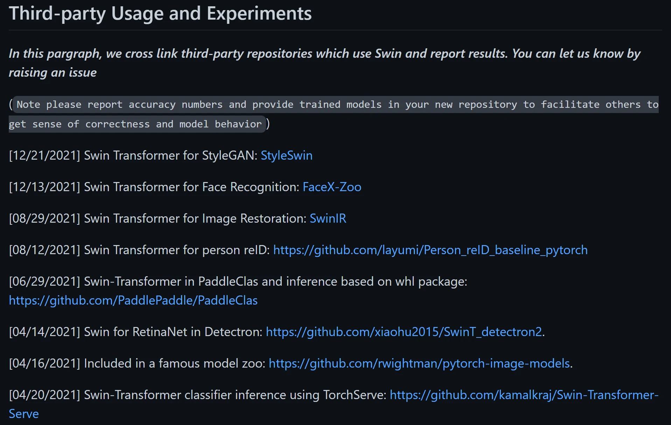Visit the layumi Person_reID_baseline_pytorch URL
Viewport: 671px width, 425px height.
pyautogui.click(x=430, y=250)
